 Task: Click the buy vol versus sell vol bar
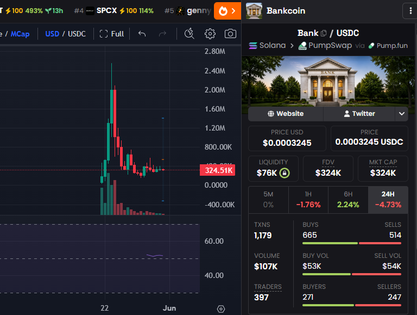click(x=352, y=274)
